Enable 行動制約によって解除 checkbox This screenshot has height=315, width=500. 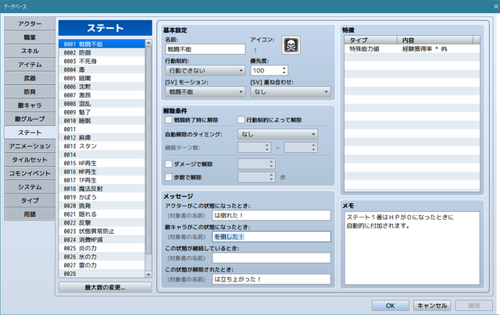click(241, 120)
